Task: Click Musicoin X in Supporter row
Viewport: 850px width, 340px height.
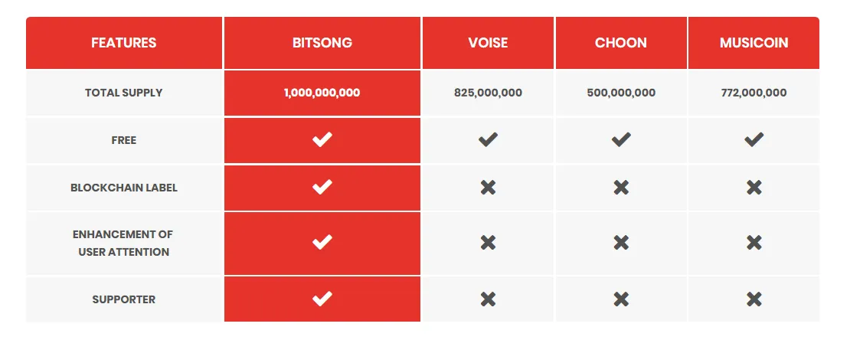Action: coord(754,299)
